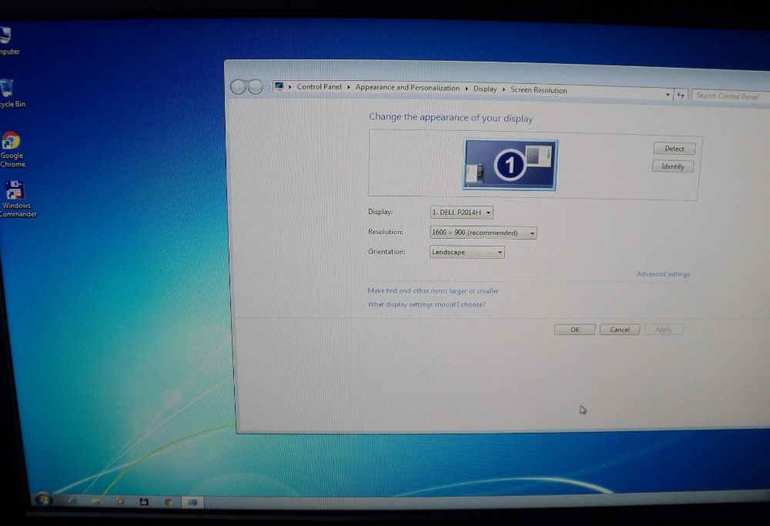The width and height of the screenshot is (770, 526).
Task: Select Screen Resolution breadcrumb
Action: coord(539,90)
